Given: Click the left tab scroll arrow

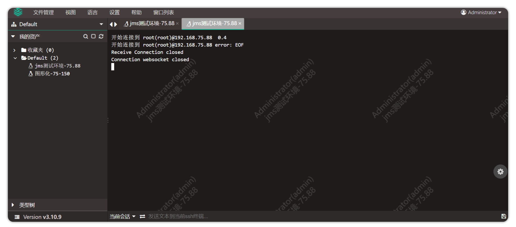Looking at the screenshot, I should (x=111, y=24).
